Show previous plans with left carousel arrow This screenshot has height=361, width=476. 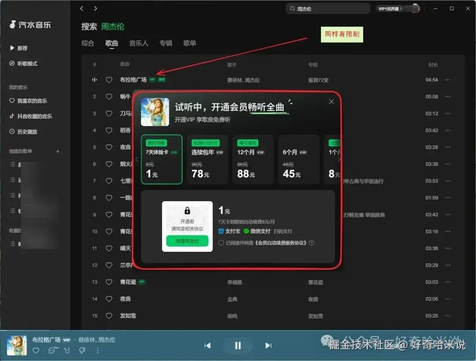click(137, 159)
